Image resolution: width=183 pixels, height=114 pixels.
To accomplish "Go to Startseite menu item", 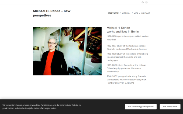I will pos(113,13).
